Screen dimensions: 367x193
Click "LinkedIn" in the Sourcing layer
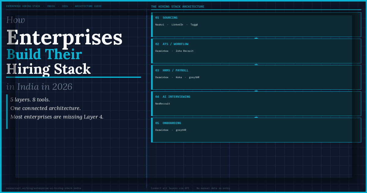(x=177, y=25)
